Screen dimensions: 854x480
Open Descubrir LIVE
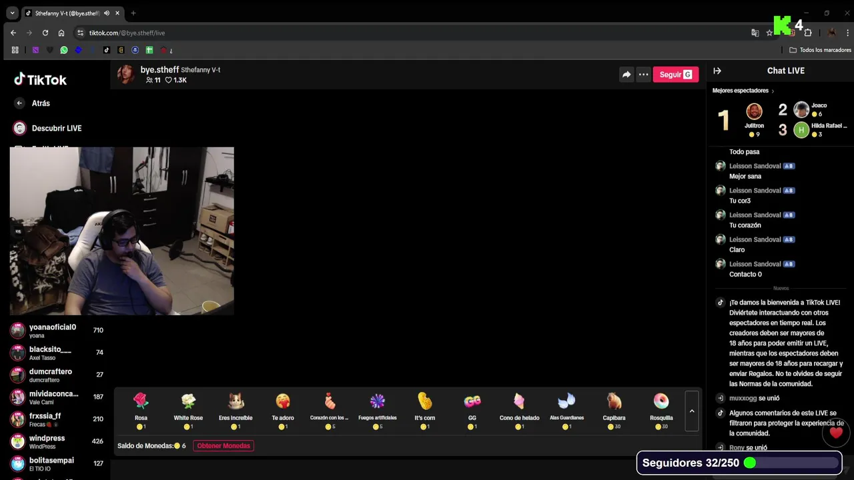click(47, 128)
